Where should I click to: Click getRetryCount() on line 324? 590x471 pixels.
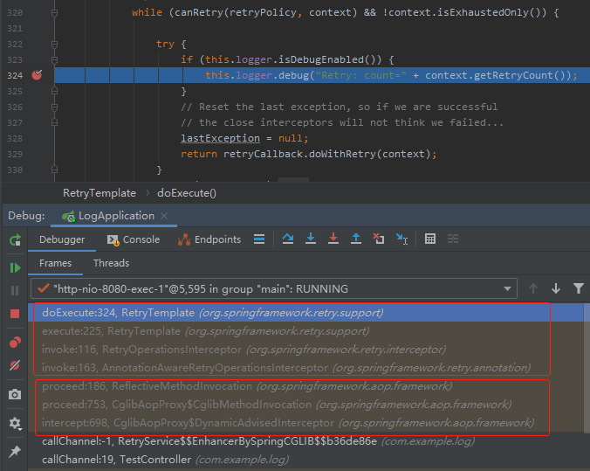519,75
